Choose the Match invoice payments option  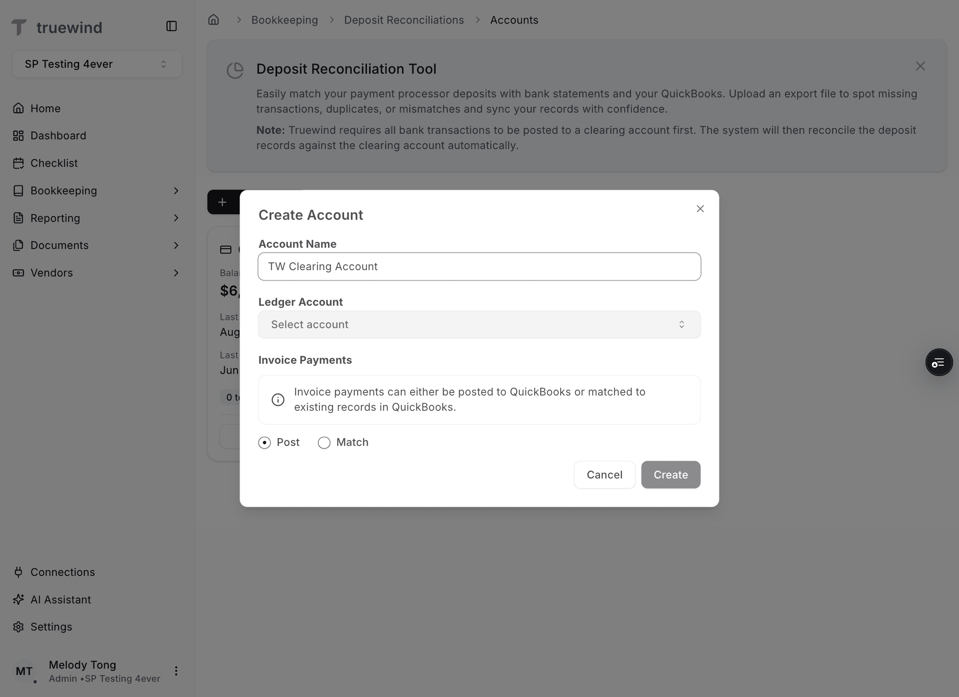tap(324, 442)
